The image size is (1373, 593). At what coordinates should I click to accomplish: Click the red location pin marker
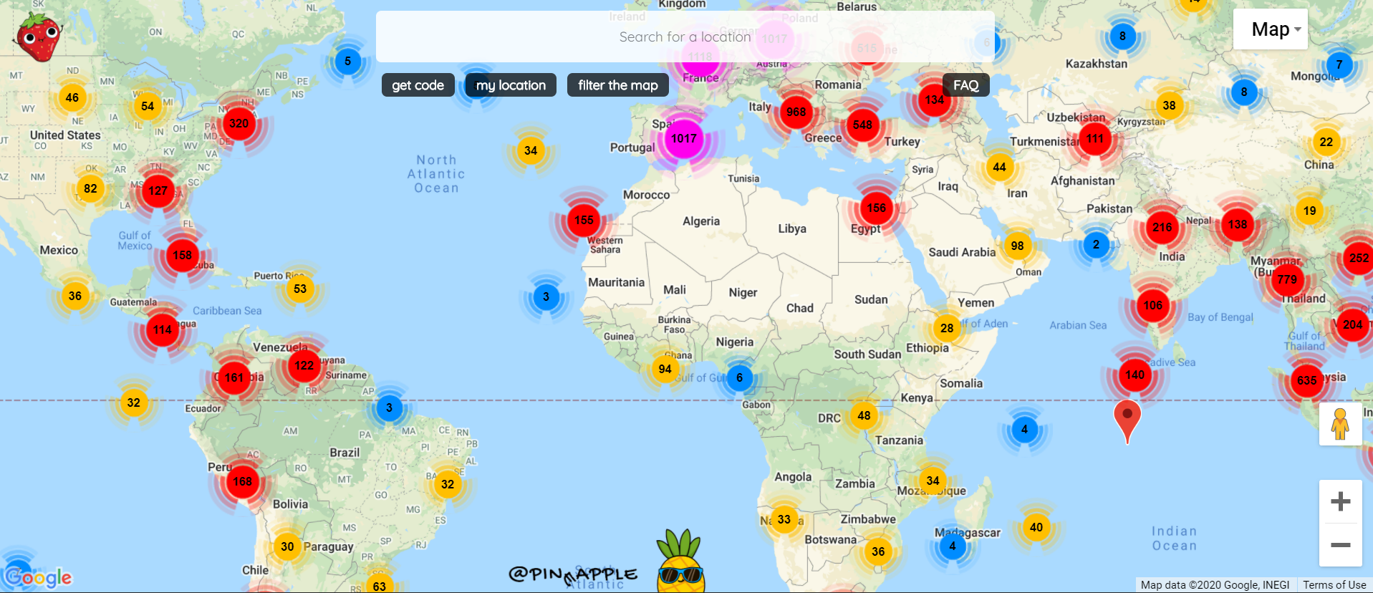pos(1127,422)
